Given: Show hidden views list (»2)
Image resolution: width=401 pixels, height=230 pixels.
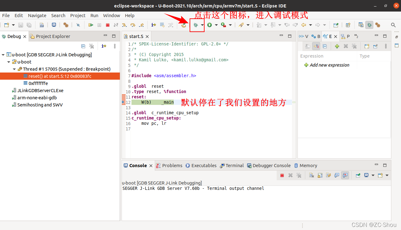Looking at the screenshot, I should [x=356, y=36].
